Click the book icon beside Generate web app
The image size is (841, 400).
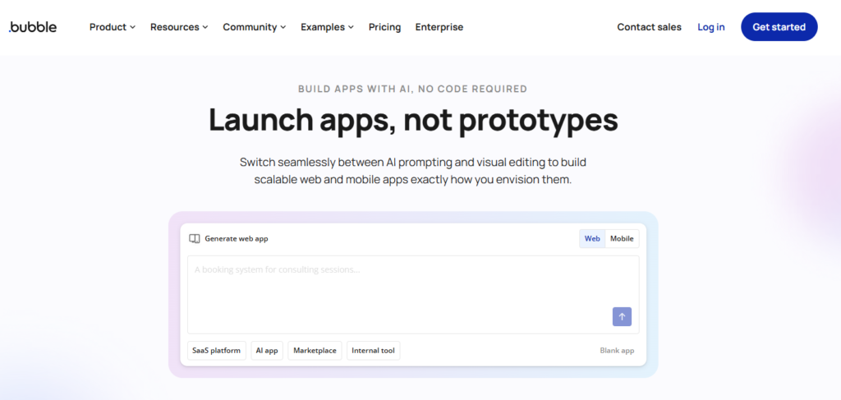195,239
